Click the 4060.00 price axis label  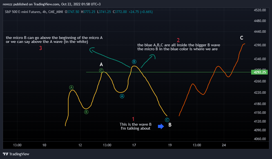click(260, 139)
